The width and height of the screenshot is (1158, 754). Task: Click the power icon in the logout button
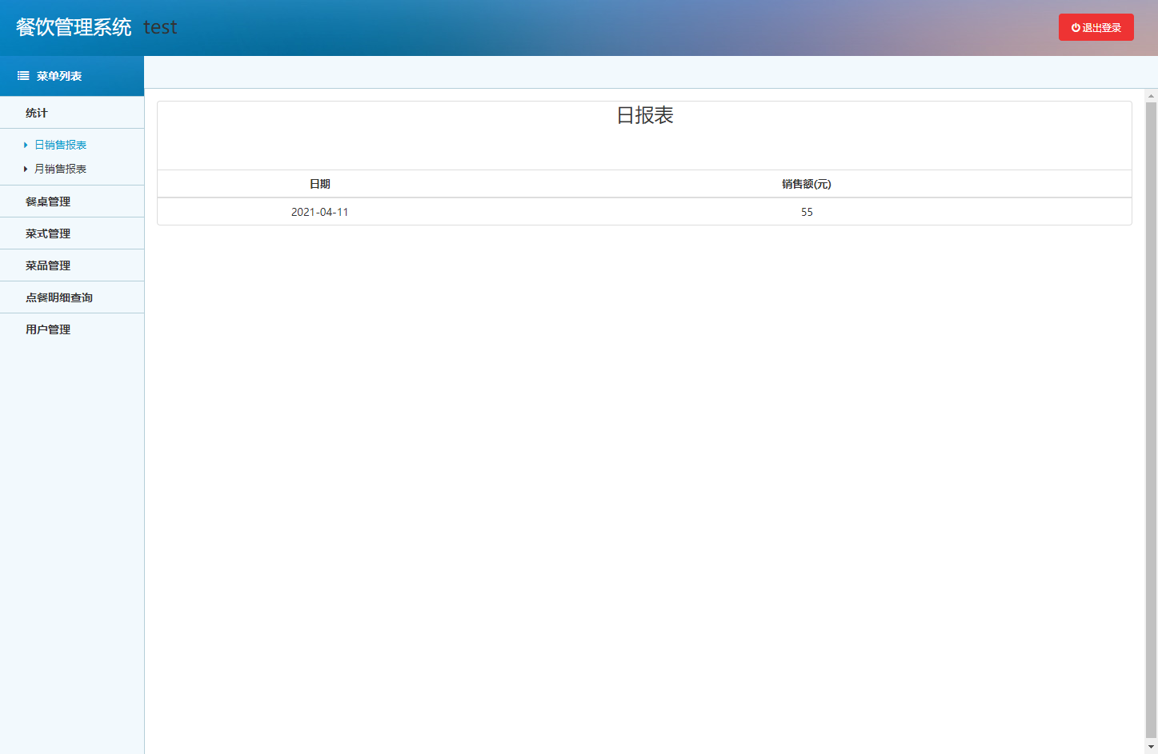[x=1075, y=26]
